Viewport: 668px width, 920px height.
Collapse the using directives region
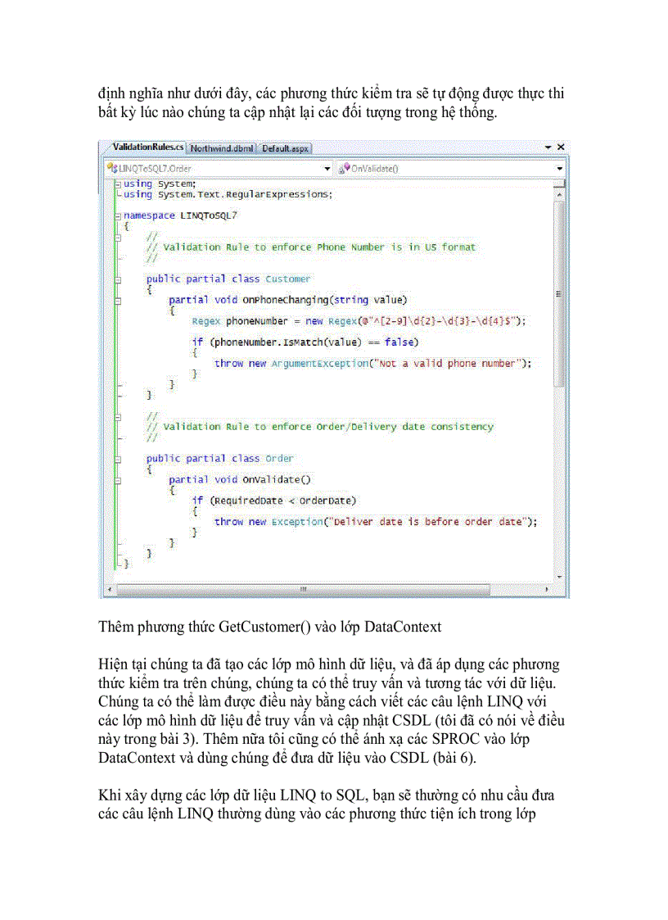coord(119,184)
